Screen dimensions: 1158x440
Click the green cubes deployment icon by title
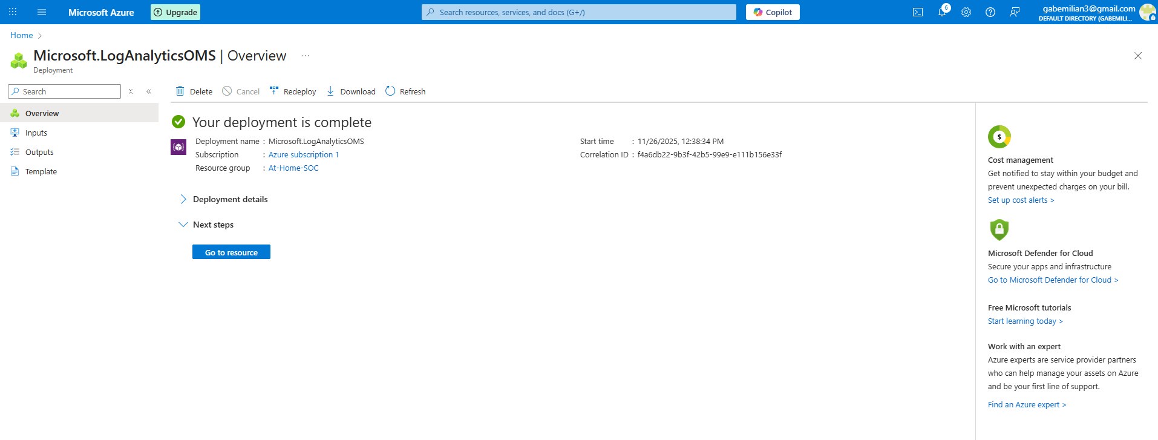click(x=19, y=61)
